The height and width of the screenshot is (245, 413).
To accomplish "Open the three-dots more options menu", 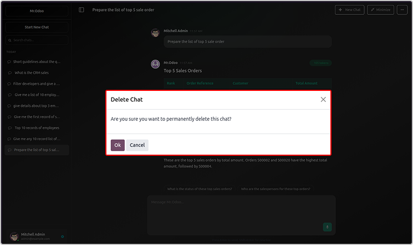I will [x=402, y=10].
